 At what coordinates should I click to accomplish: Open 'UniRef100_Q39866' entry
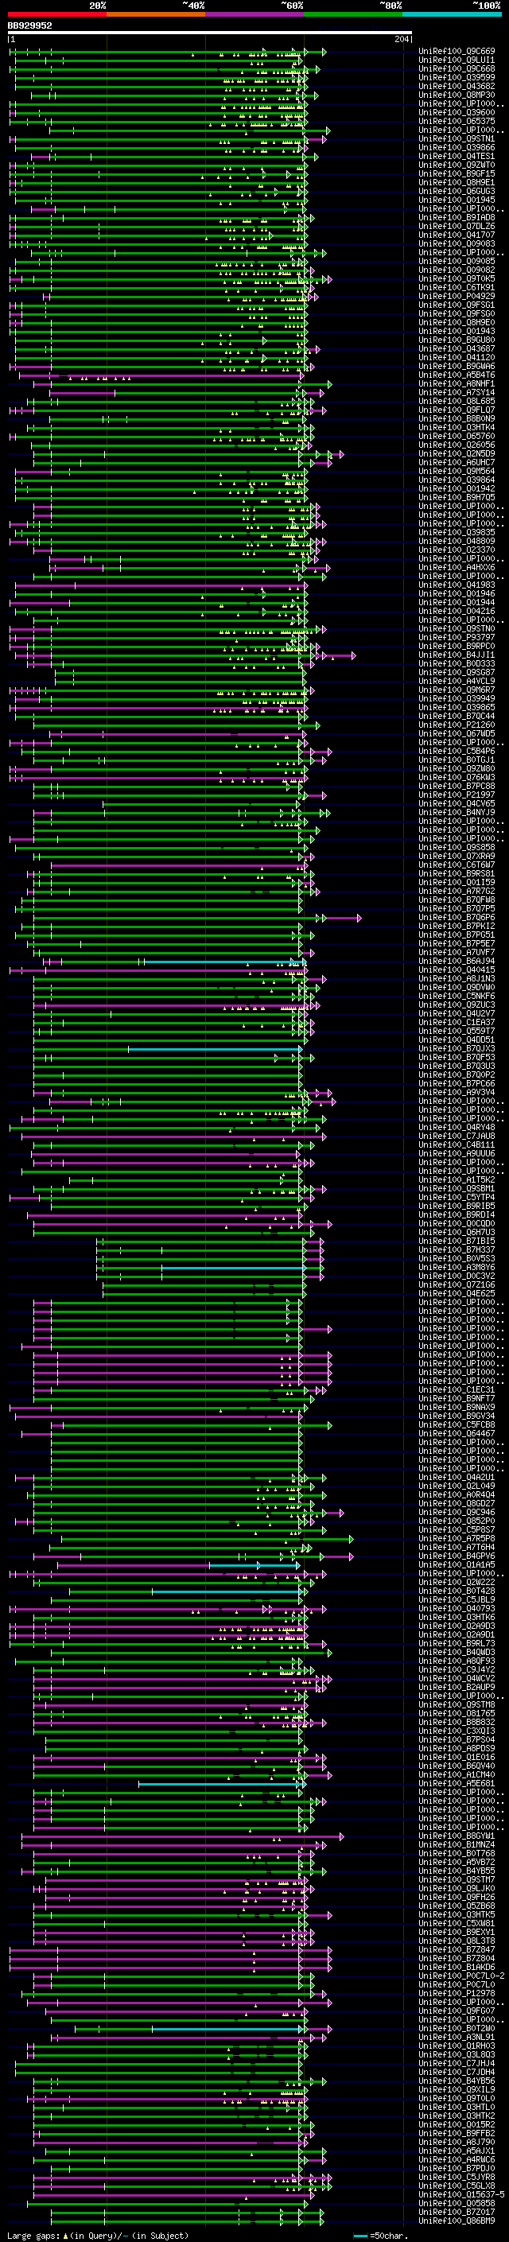click(457, 148)
